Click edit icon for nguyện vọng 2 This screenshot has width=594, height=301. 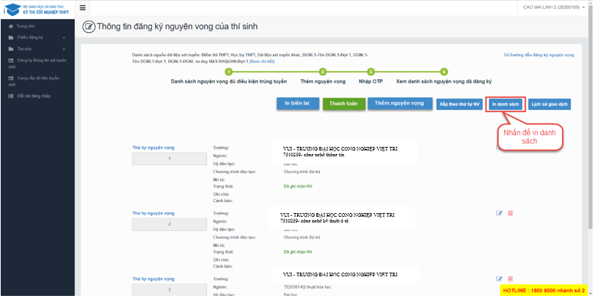point(499,213)
